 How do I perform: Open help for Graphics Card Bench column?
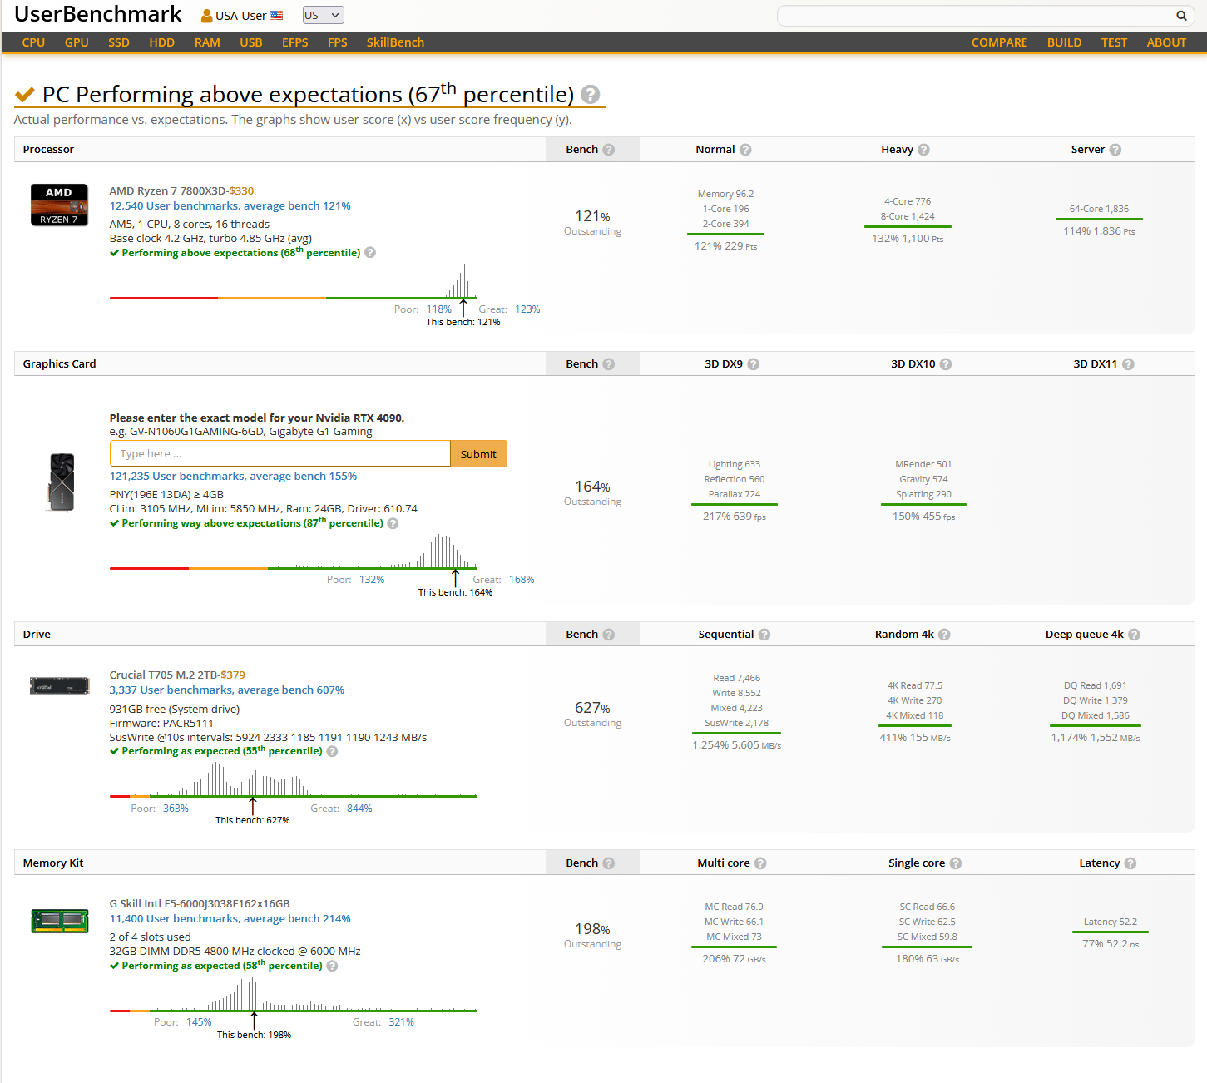(609, 364)
